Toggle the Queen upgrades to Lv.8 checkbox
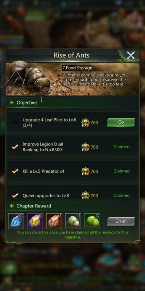145x291 pixels. point(15,195)
